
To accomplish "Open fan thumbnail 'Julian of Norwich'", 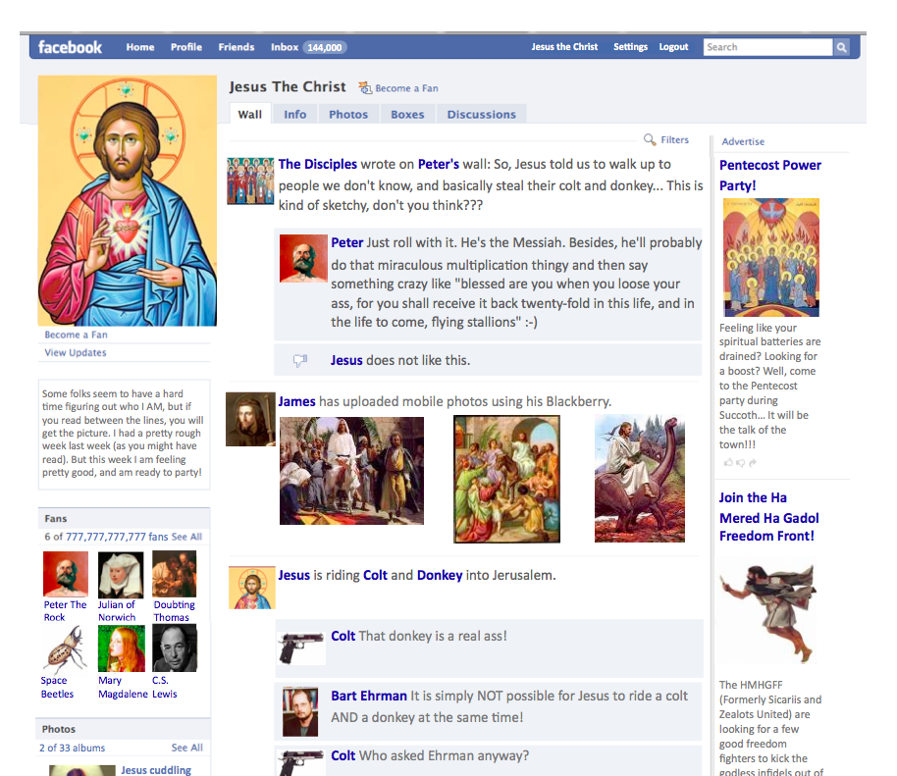I will pos(121,574).
